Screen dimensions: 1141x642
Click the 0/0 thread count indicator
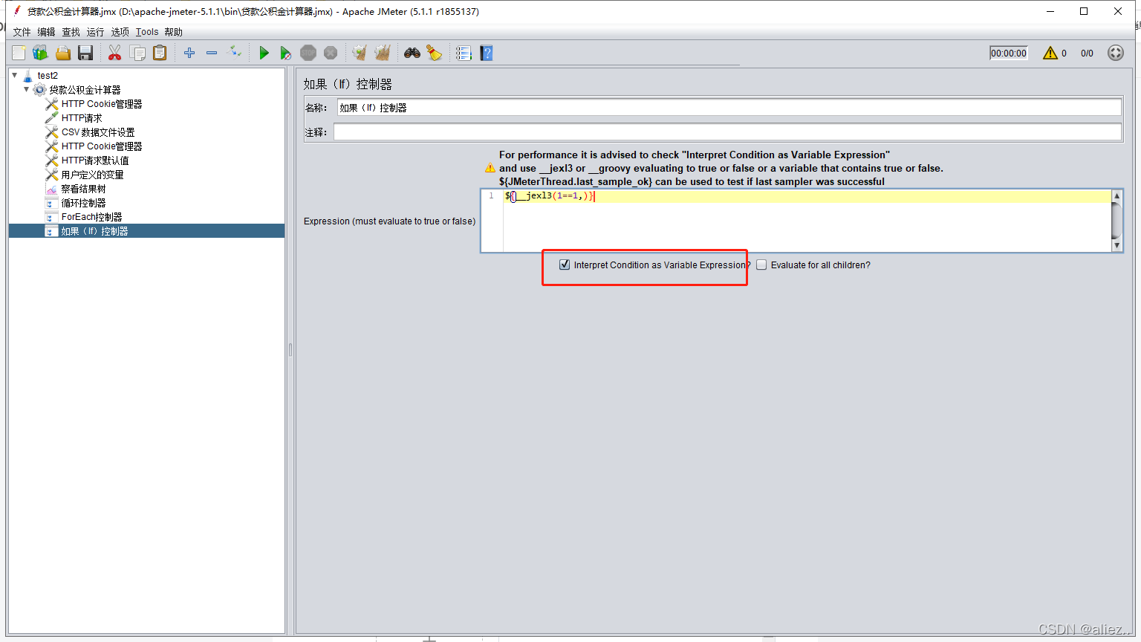(x=1087, y=53)
